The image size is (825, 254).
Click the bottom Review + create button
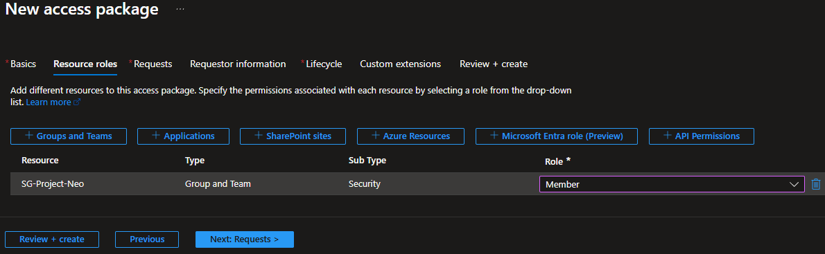tap(51, 239)
